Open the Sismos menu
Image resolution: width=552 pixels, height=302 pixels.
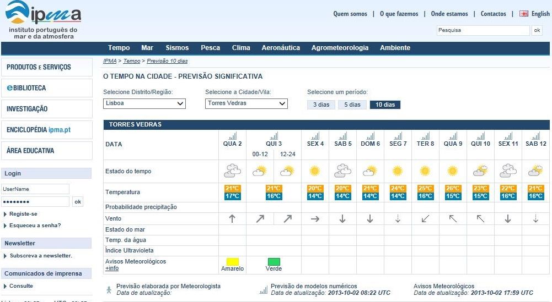click(177, 48)
